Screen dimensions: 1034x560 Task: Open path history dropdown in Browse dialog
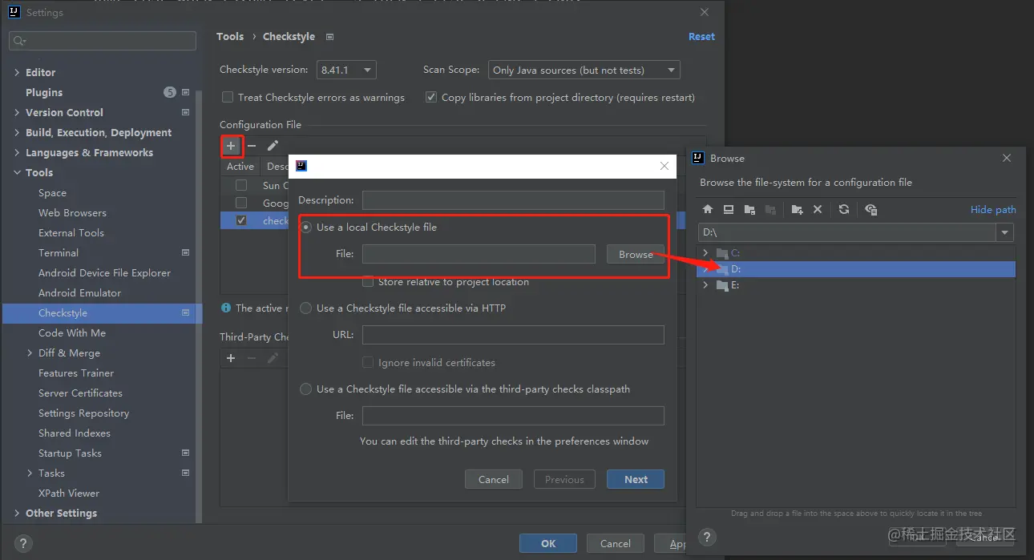(1005, 232)
